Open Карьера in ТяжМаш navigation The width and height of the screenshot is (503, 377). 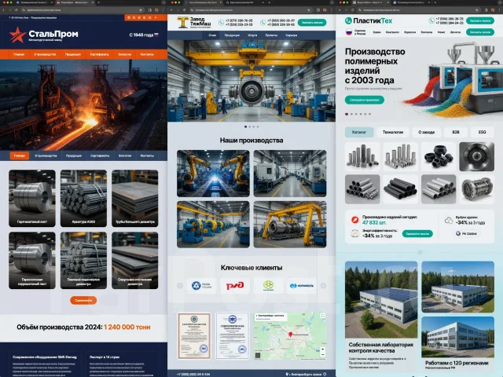click(292, 35)
